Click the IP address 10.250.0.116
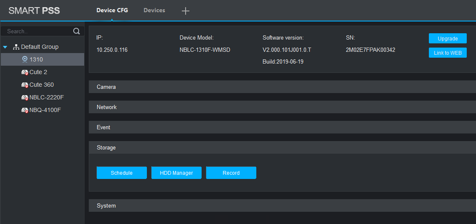The height and width of the screenshot is (224, 476). 112,50
